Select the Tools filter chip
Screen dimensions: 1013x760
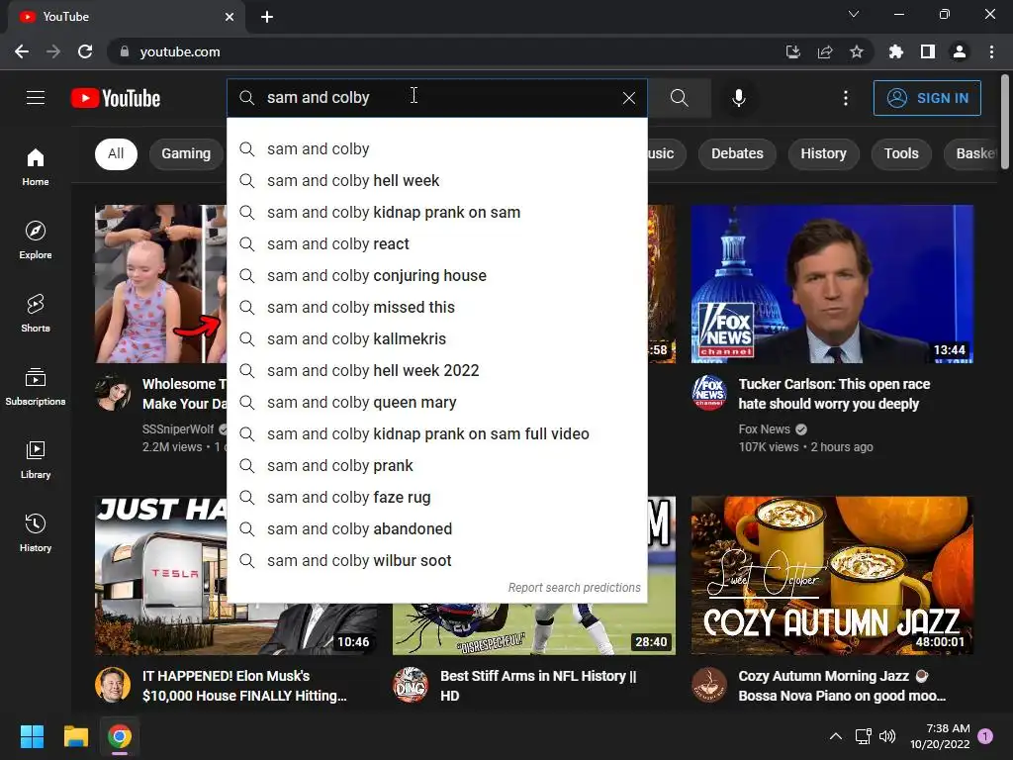(x=901, y=153)
